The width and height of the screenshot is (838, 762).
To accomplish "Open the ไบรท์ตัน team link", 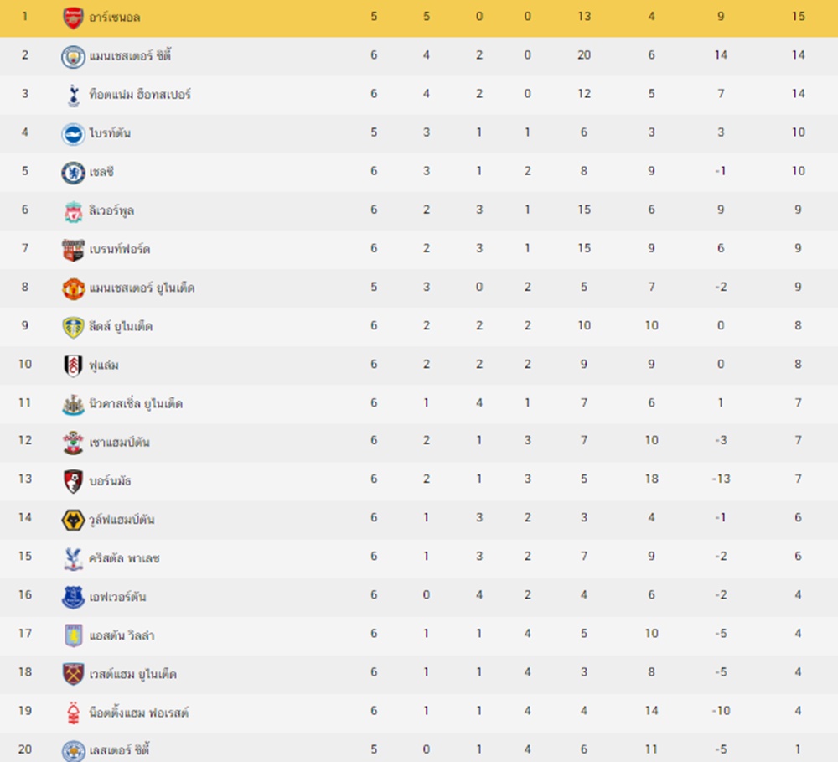I will (110, 132).
